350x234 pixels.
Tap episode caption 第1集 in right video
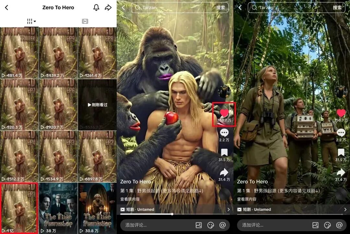click(x=278, y=191)
